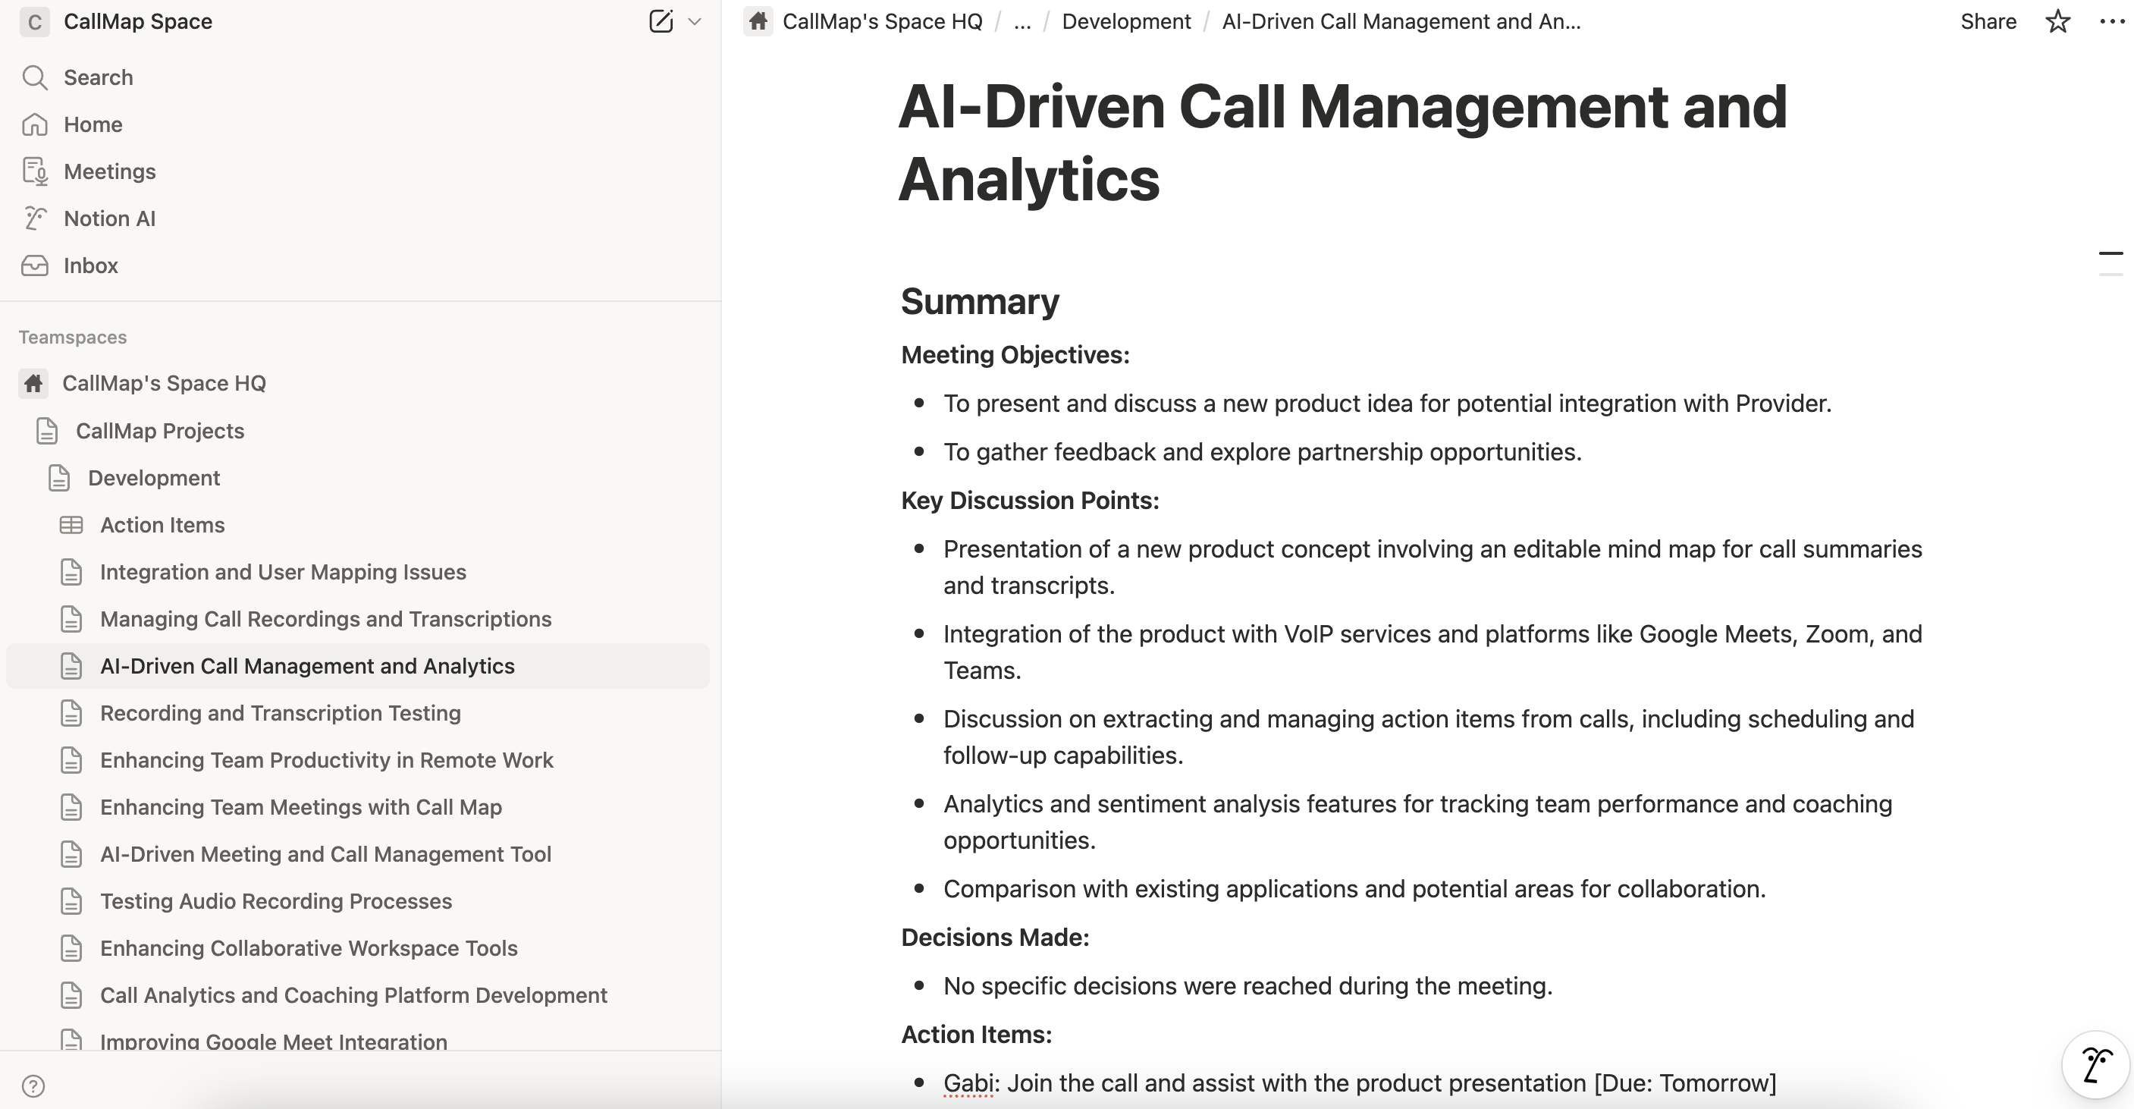Click Recording and Transcription Testing page icon
Screen dimensions: 2134x1109
click(71, 713)
